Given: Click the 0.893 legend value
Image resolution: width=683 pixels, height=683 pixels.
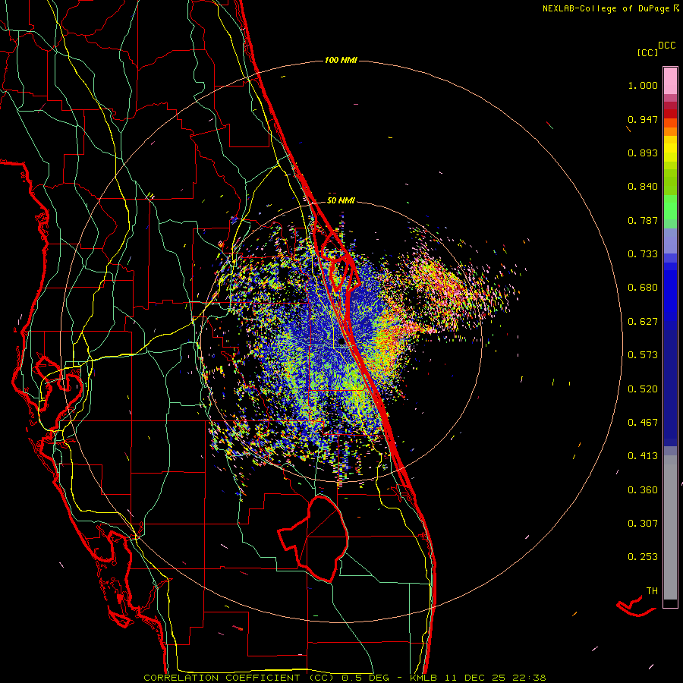Looking at the screenshot, I should tap(643, 153).
